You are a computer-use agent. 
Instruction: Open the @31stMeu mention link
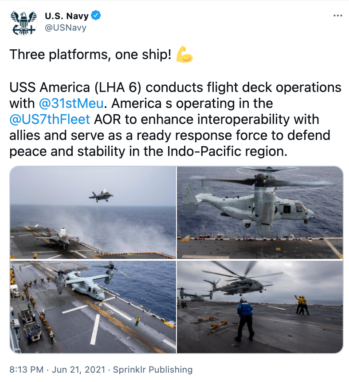[x=71, y=103]
